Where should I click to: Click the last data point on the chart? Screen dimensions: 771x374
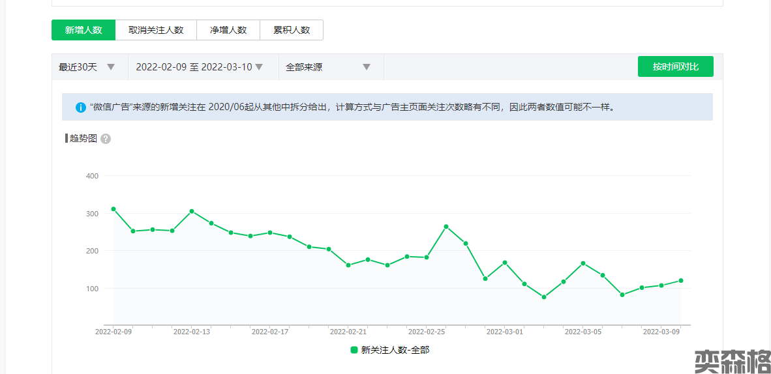[x=681, y=281]
